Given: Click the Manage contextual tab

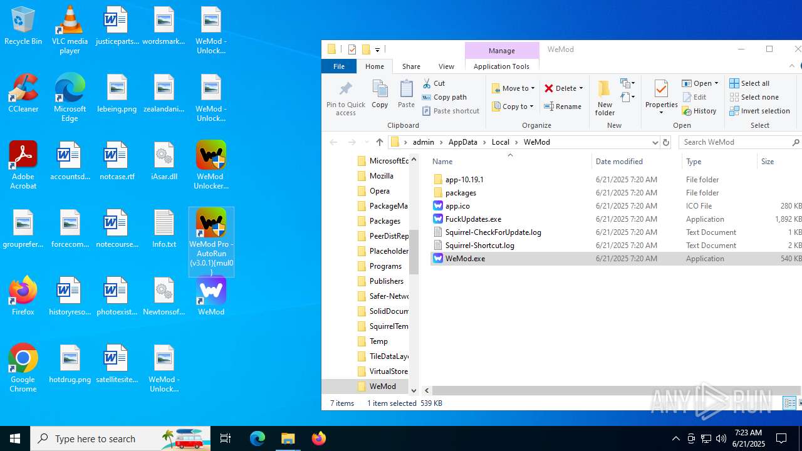Looking at the screenshot, I should (x=502, y=51).
